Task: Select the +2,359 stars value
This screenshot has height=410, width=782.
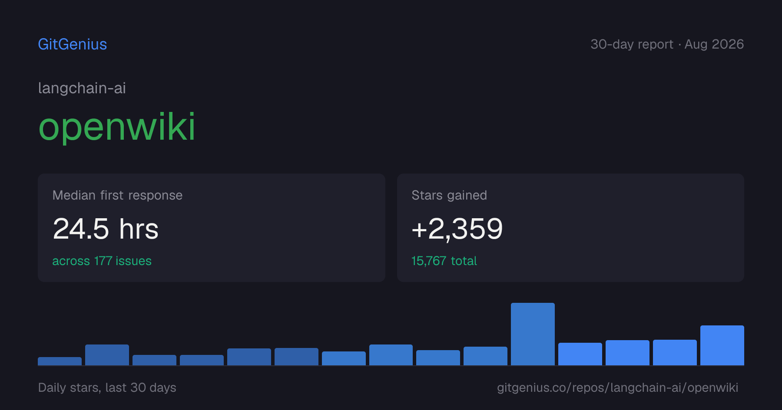Action: point(457,229)
